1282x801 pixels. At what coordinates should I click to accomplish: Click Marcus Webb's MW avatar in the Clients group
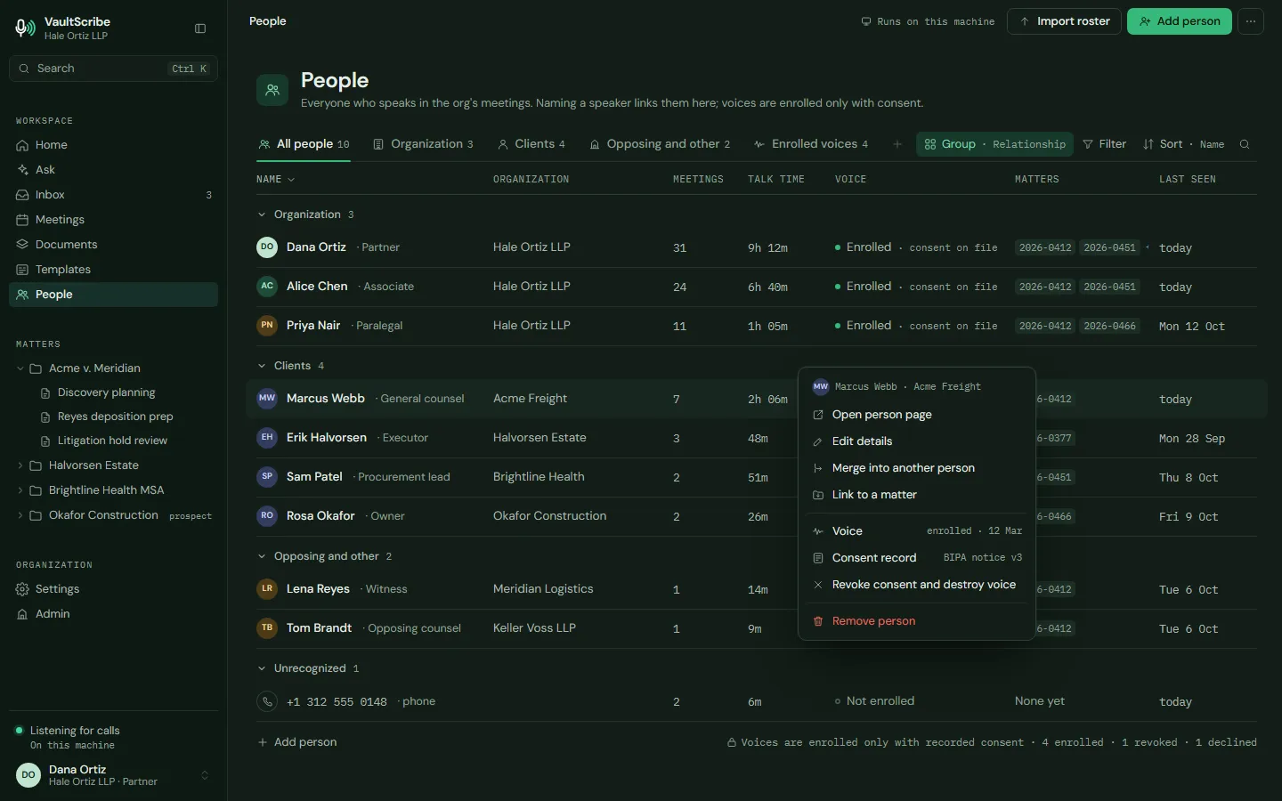267,399
